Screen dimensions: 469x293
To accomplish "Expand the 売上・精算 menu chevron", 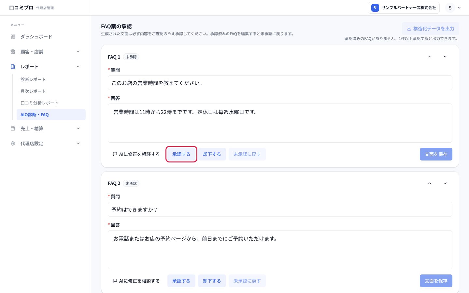I will [78, 128].
